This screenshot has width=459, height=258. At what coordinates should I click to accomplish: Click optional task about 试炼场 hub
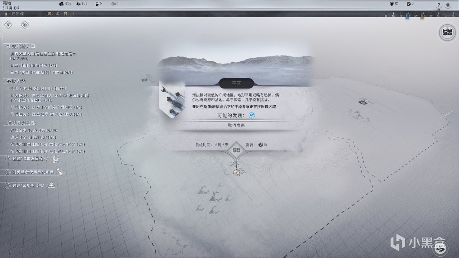pos(49,98)
